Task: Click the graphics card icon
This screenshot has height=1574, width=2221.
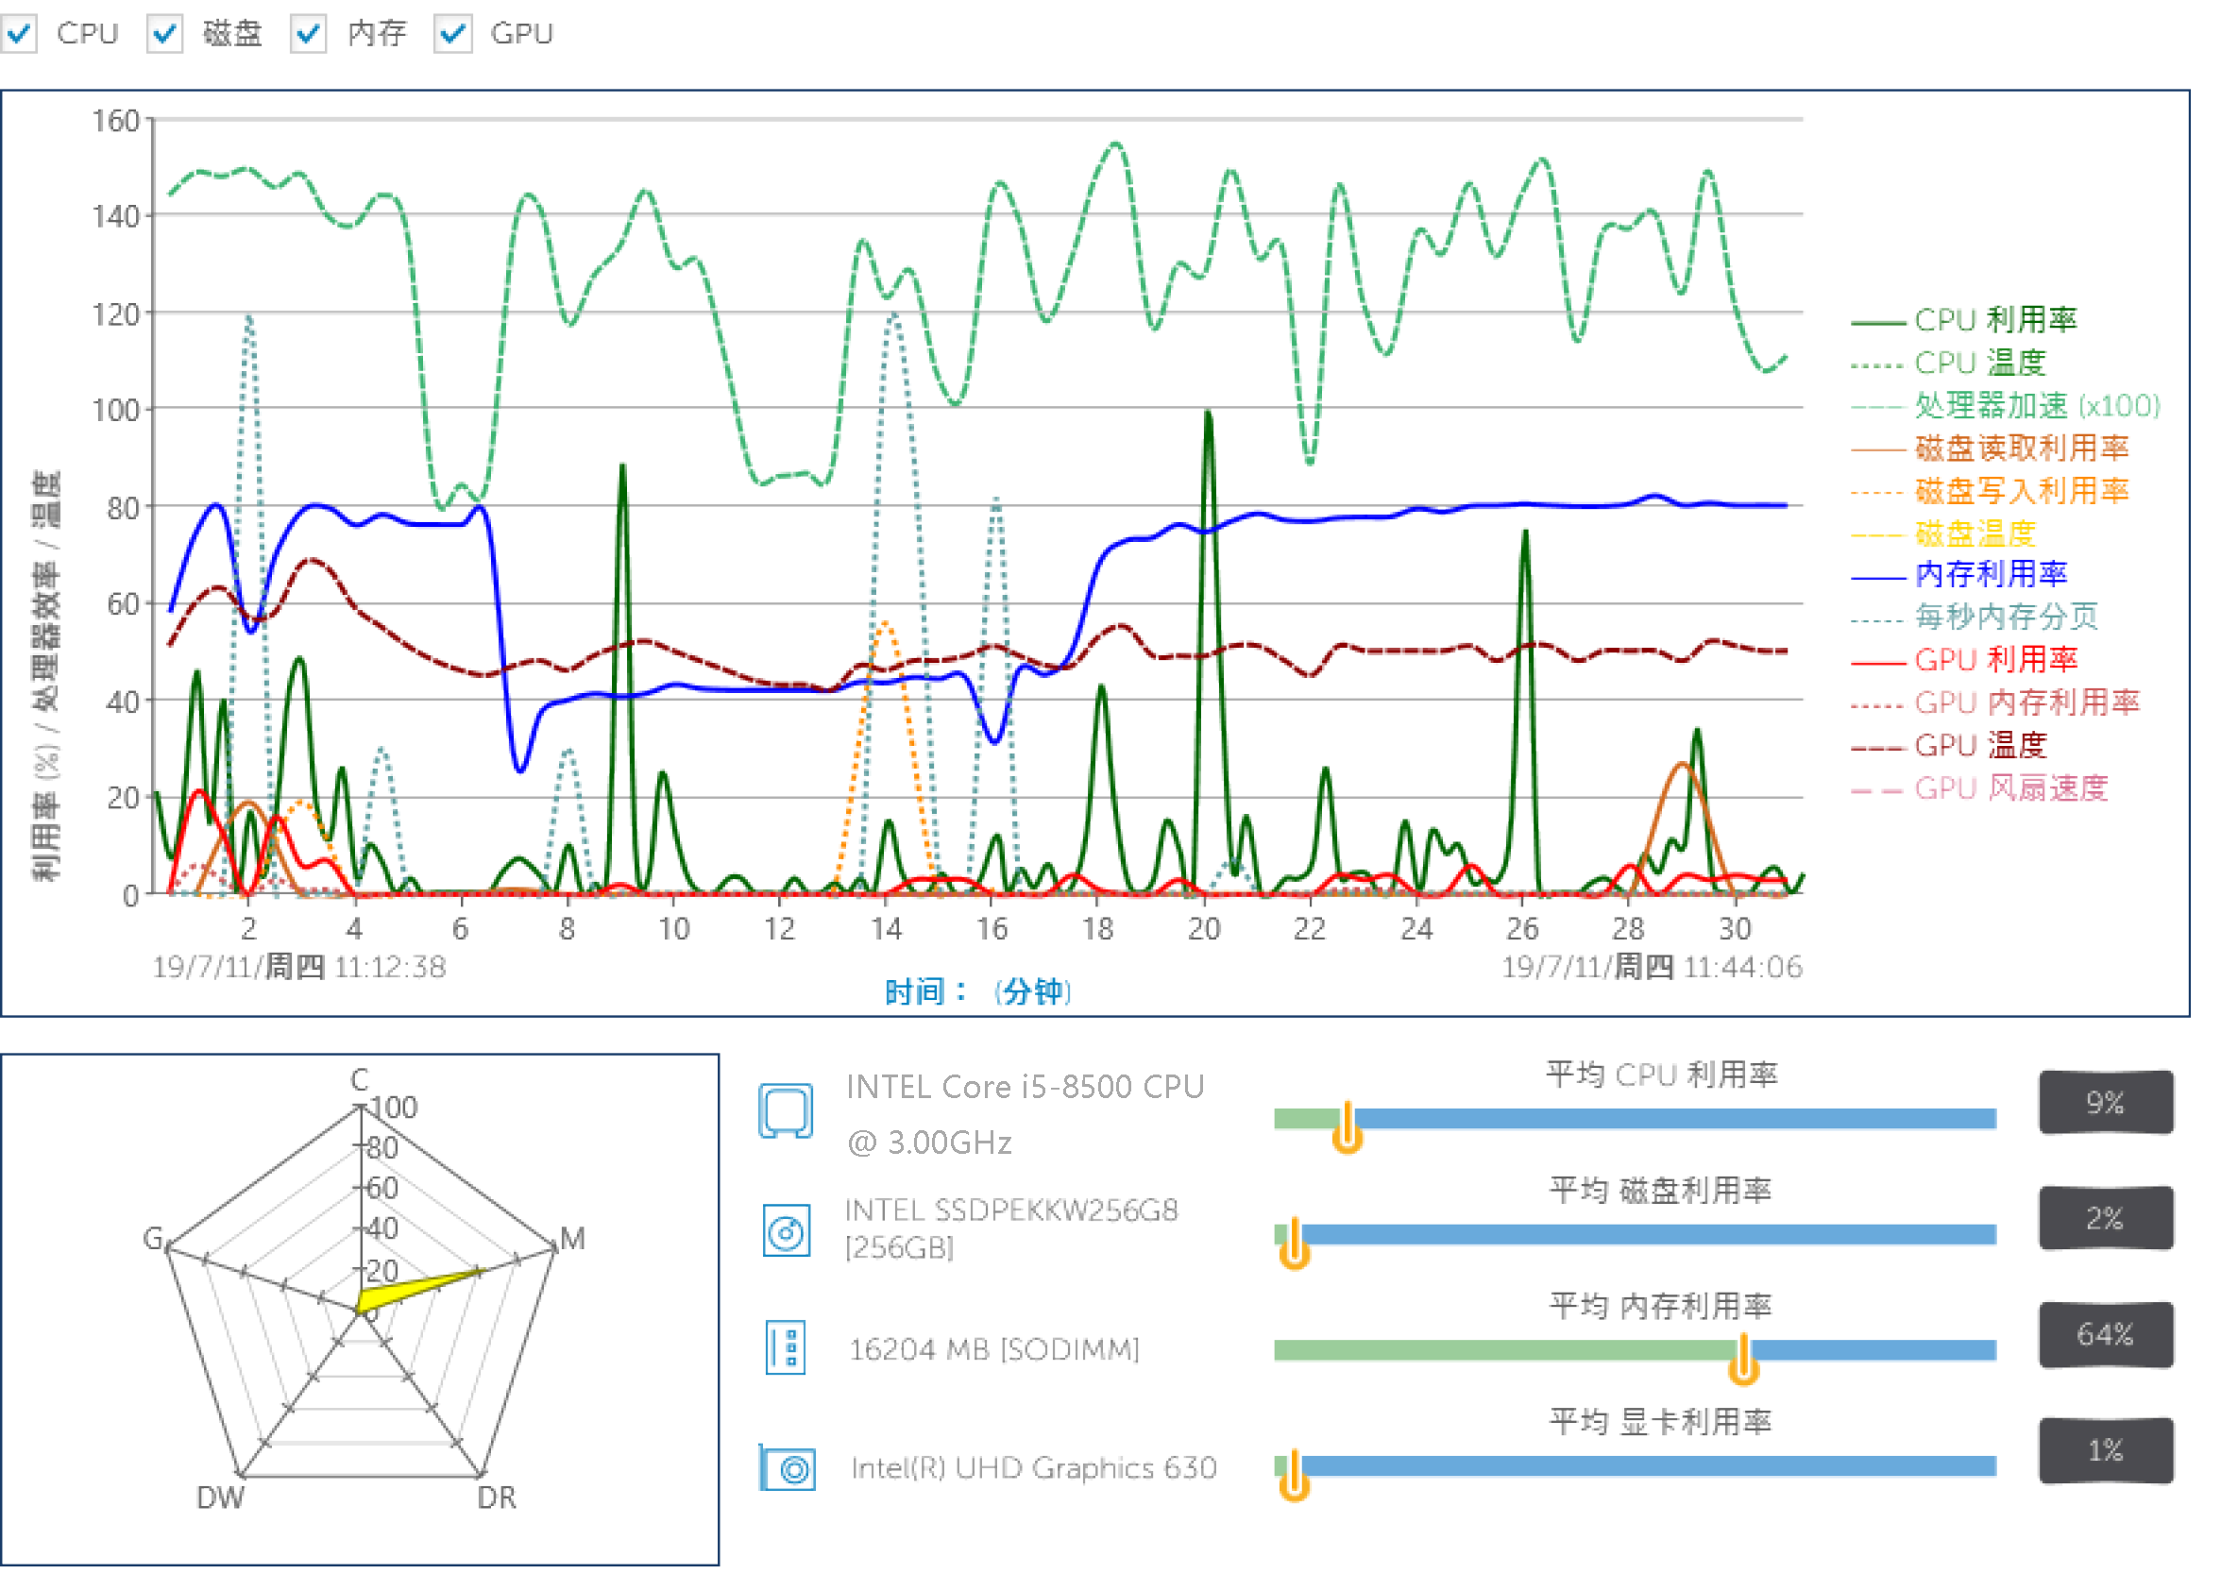Action: click(788, 1469)
